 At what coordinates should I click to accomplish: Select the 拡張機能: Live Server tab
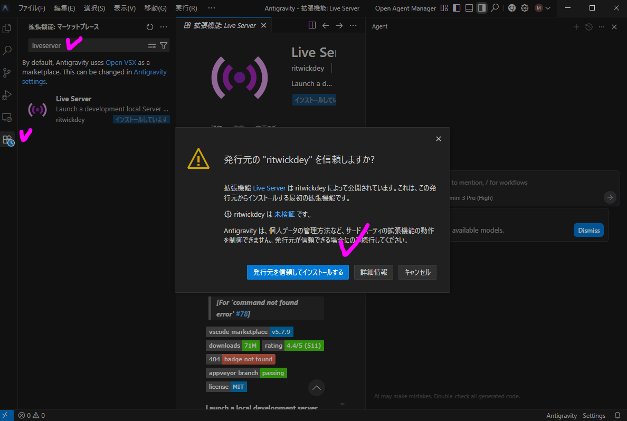point(221,25)
